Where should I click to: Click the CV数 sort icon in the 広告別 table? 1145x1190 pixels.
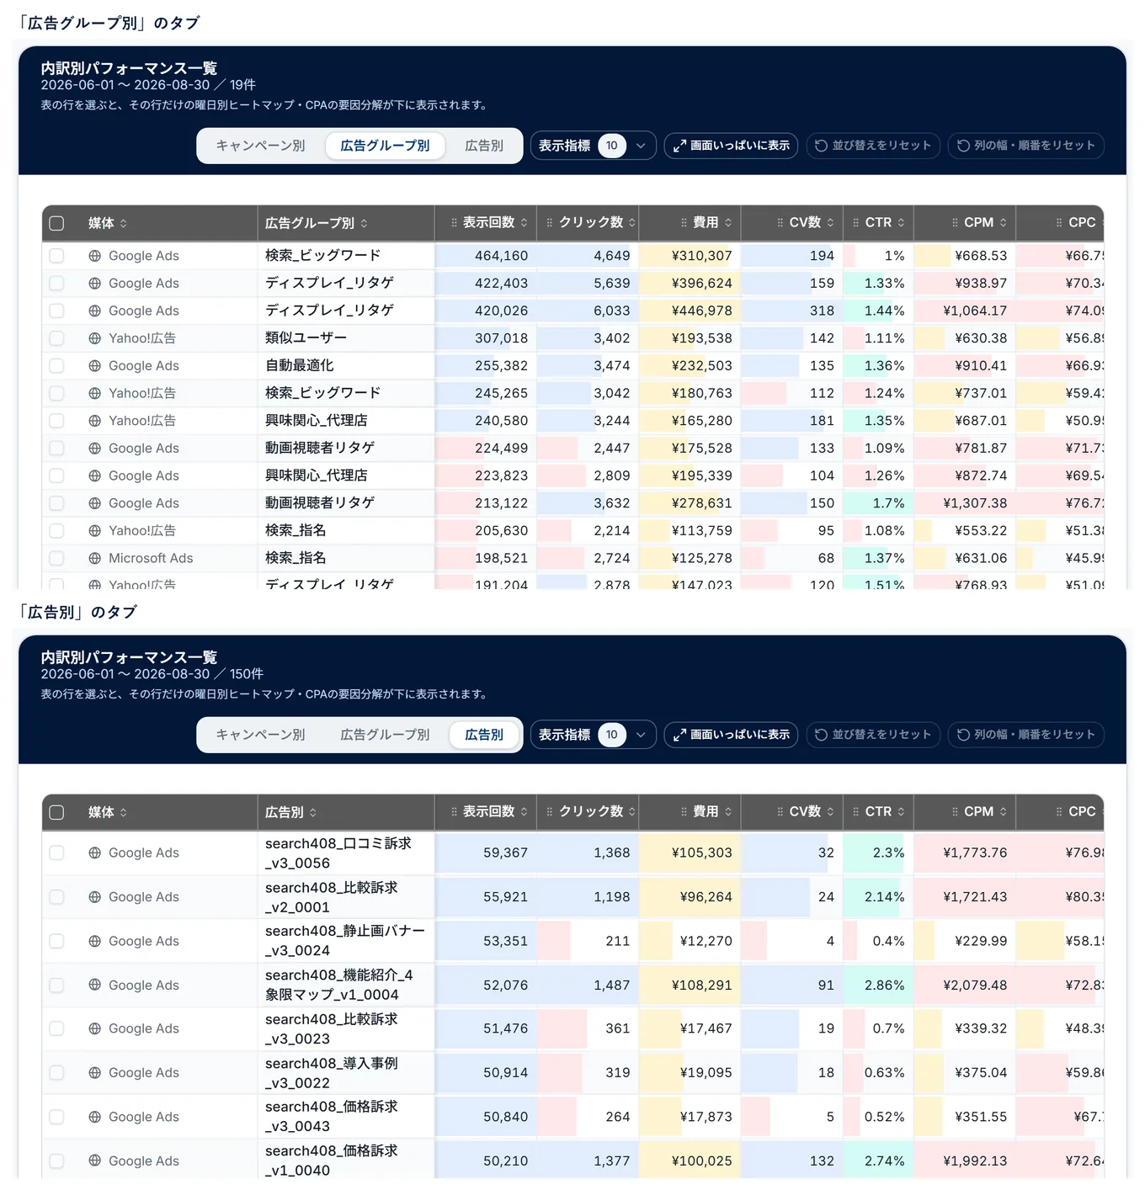click(830, 812)
